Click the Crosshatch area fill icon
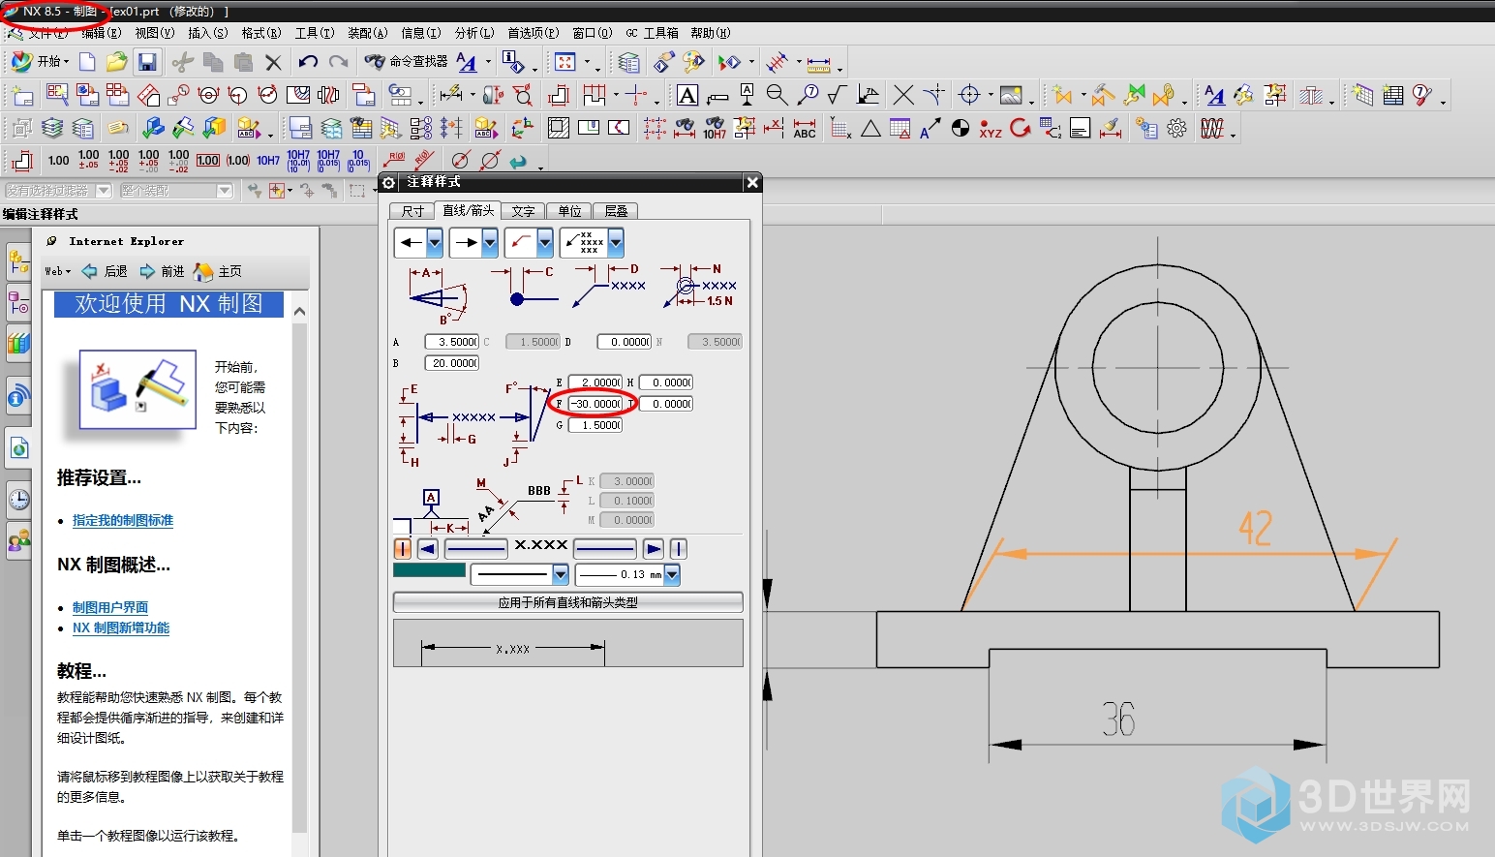Image resolution: width=1495 pixels, height=857 pixels. (x=559, y=129)
